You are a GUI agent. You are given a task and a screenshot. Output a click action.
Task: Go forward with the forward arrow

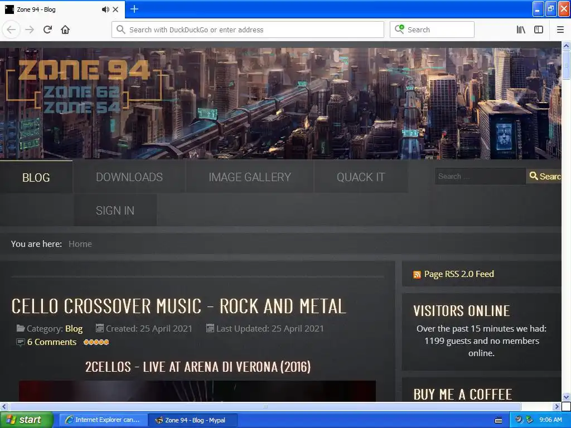(30, 30)
